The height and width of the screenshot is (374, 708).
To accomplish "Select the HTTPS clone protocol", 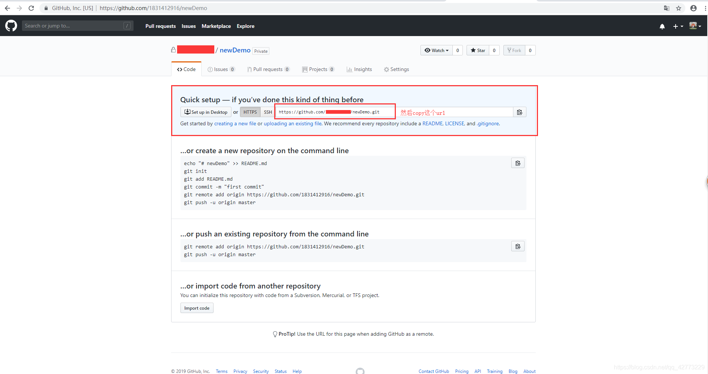I will point(250,112).
